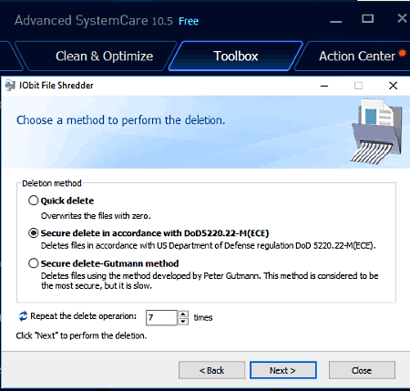The image size is (410, 391).
Task: Click the < Back button
Action: coord(211,370)
